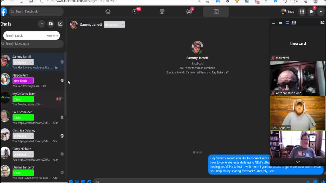Open the Marketplace icon

coord(162,12)
